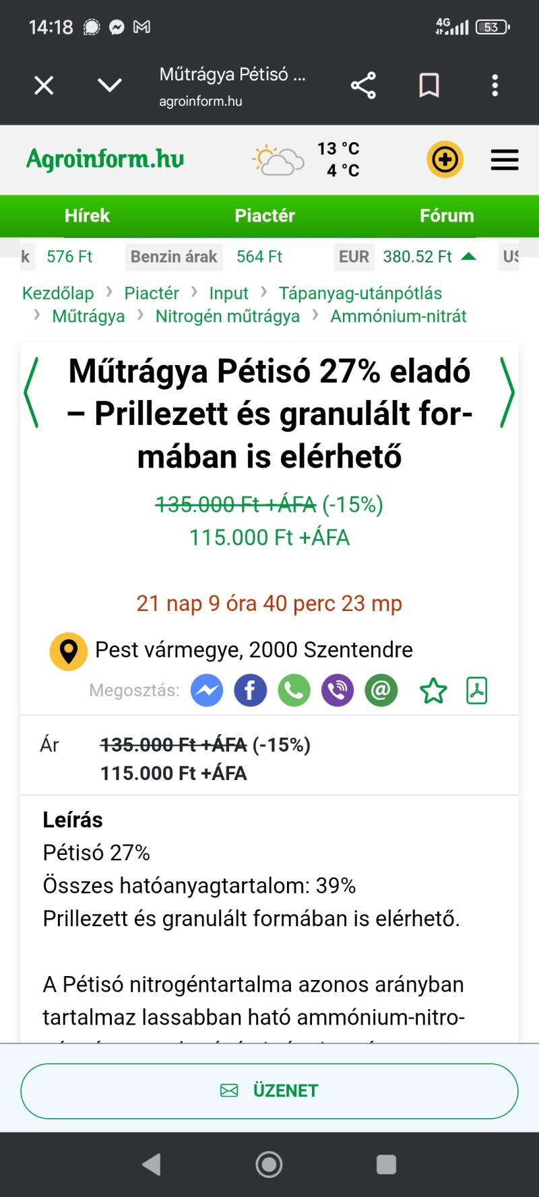Mark listing as favorite with star
This screenshot has width=539, height=1197.
click(x=433, y=690)
